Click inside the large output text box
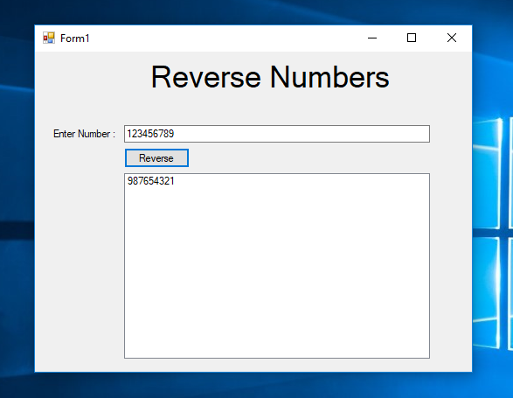Screen dimensions: 513x398 click(x=277, y=266)
